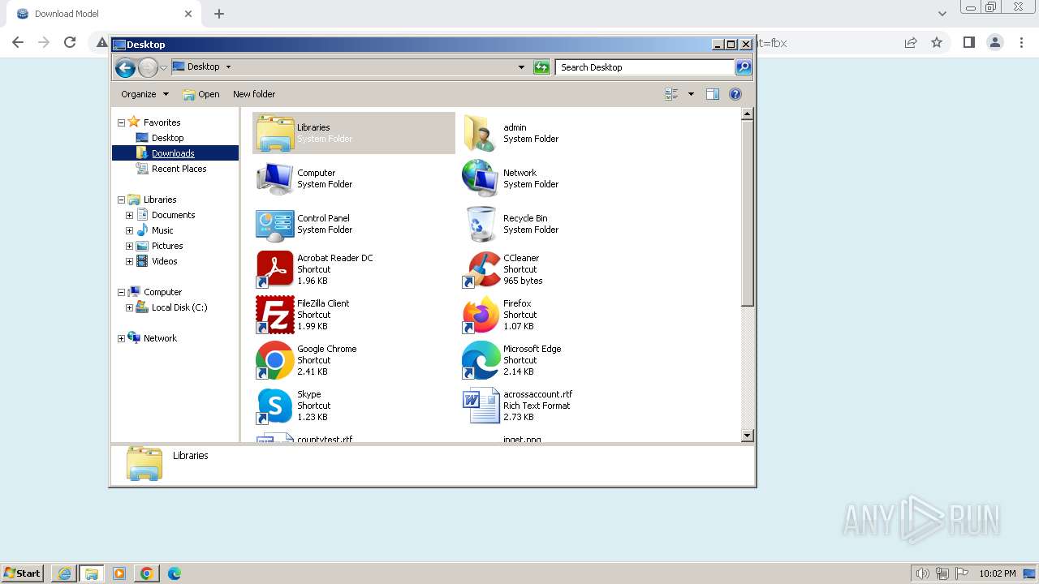Select Computer in navigation tree

coord(162,292)
